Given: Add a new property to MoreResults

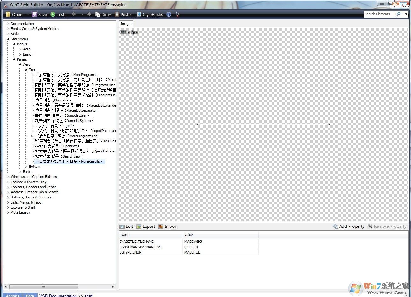Looking at the screenshot, I should (349, 226).
